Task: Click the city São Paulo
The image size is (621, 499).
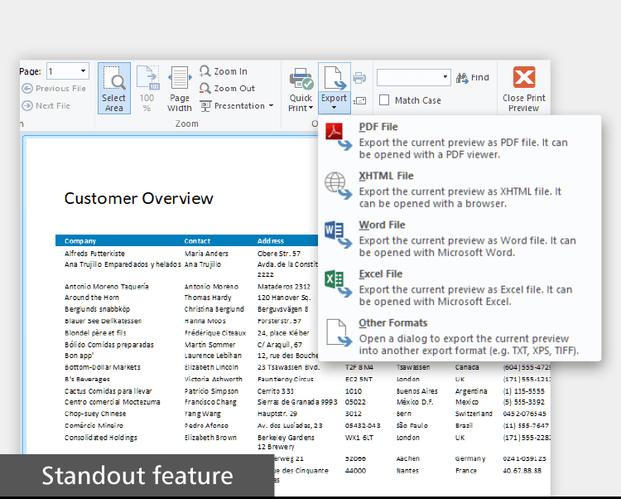Action: coord(412,426)
